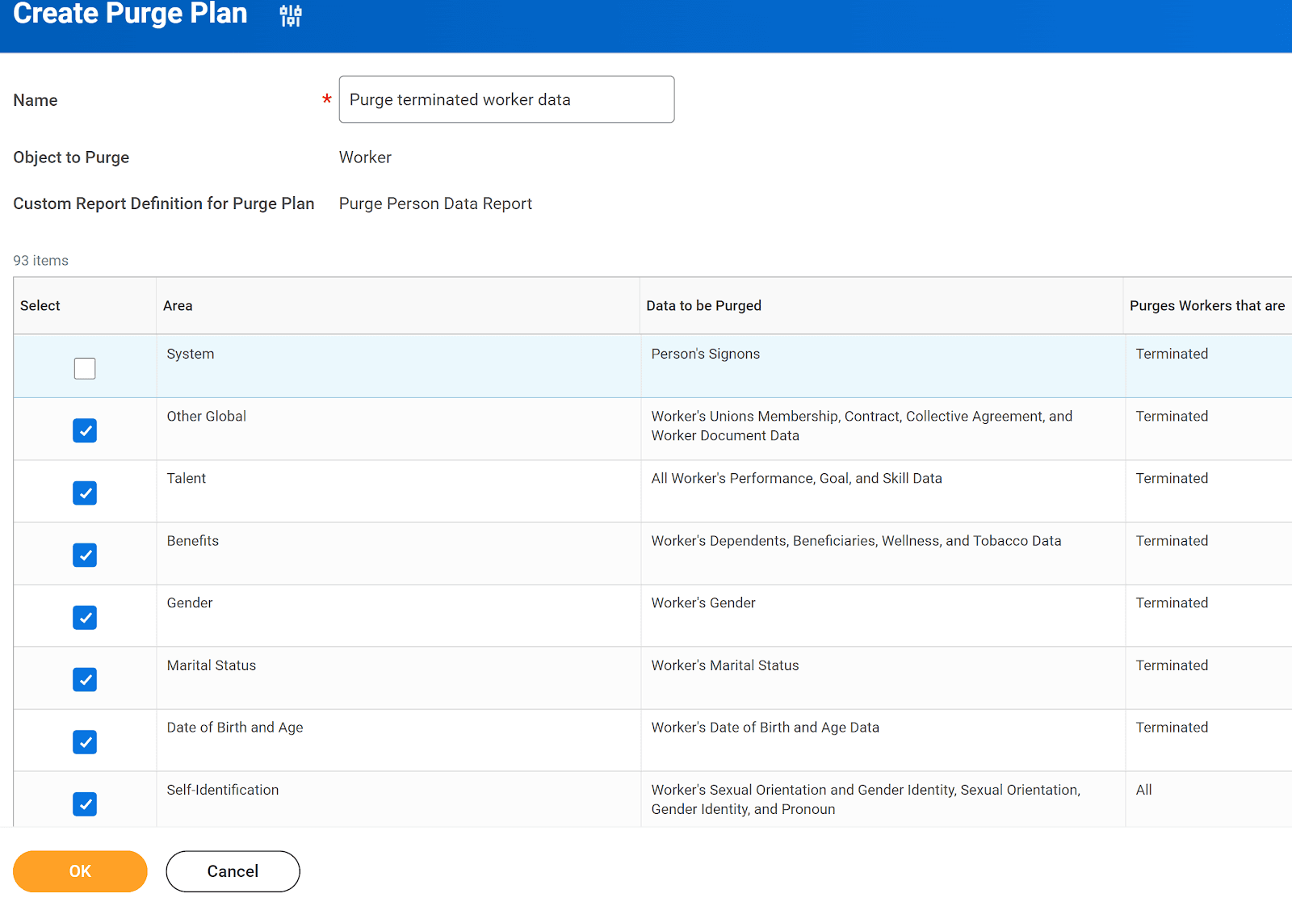This screenshot has height=902, width=1292.
Task: Disable the Gender purge selection
Action: click(85, 617)
